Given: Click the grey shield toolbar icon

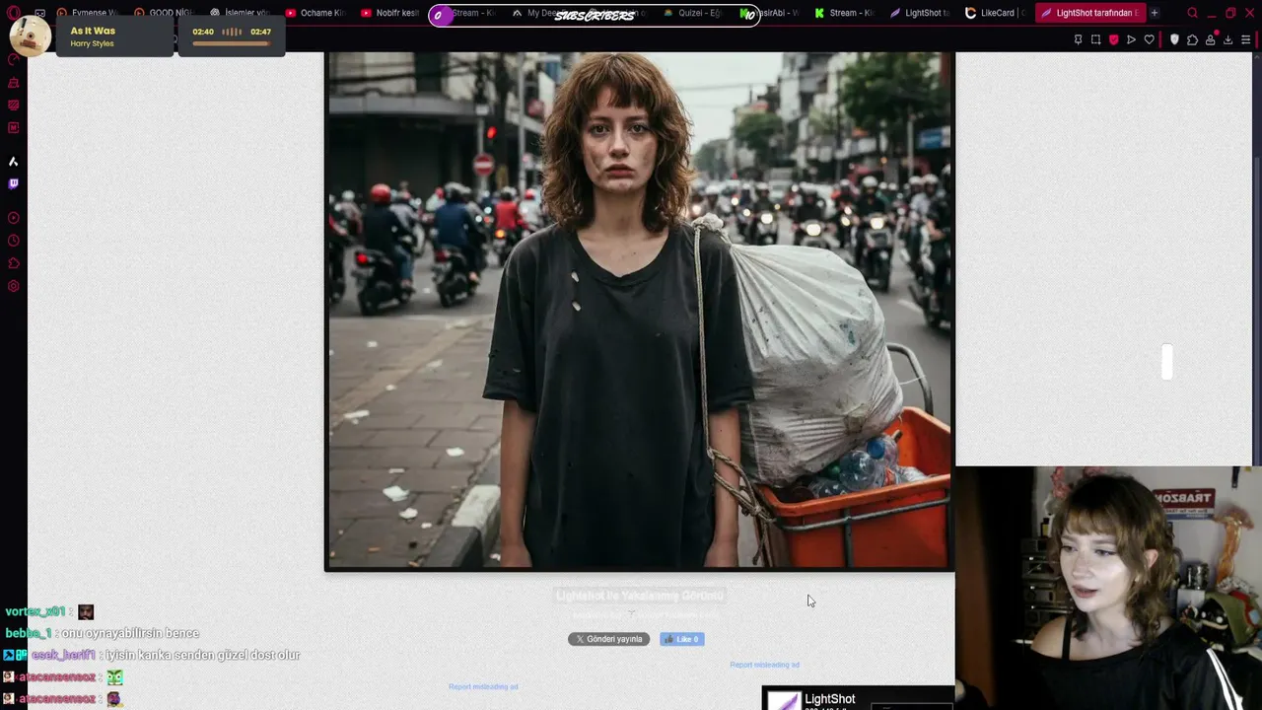Looking at the screenshot, I should 1174,39.
